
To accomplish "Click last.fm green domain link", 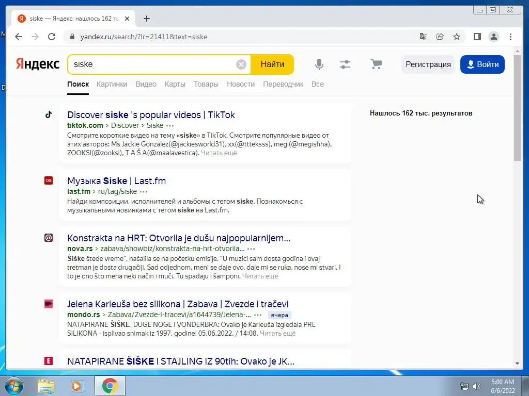I will (79, 191).
